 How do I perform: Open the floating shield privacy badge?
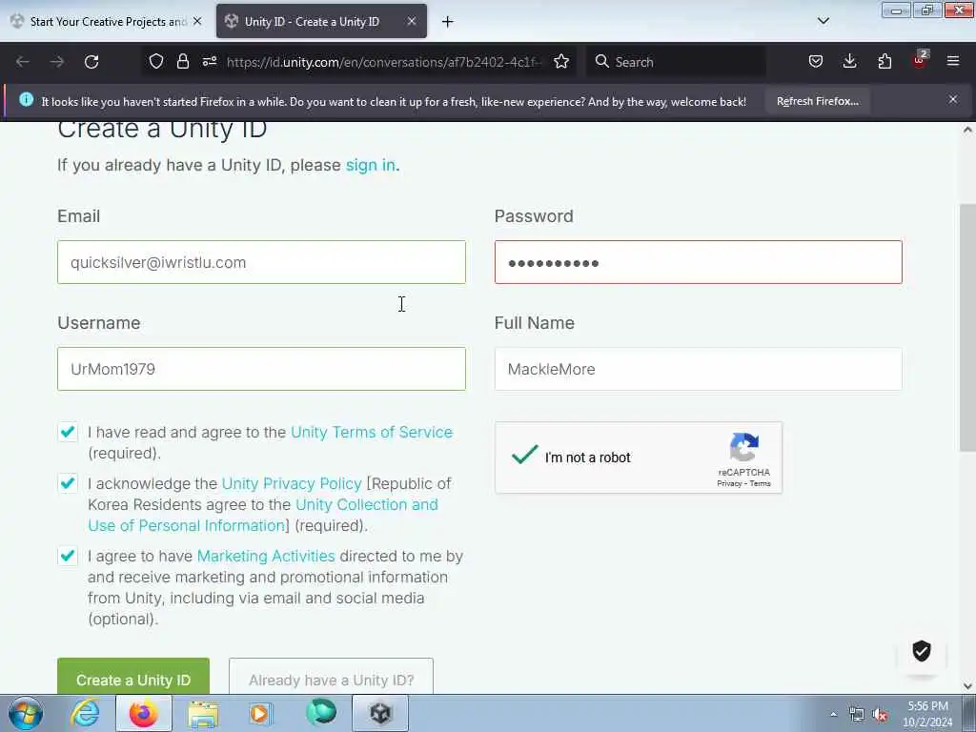pos(922,651)
